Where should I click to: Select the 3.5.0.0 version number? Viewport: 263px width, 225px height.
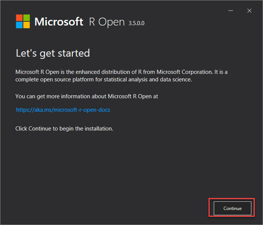coord(136,23)
